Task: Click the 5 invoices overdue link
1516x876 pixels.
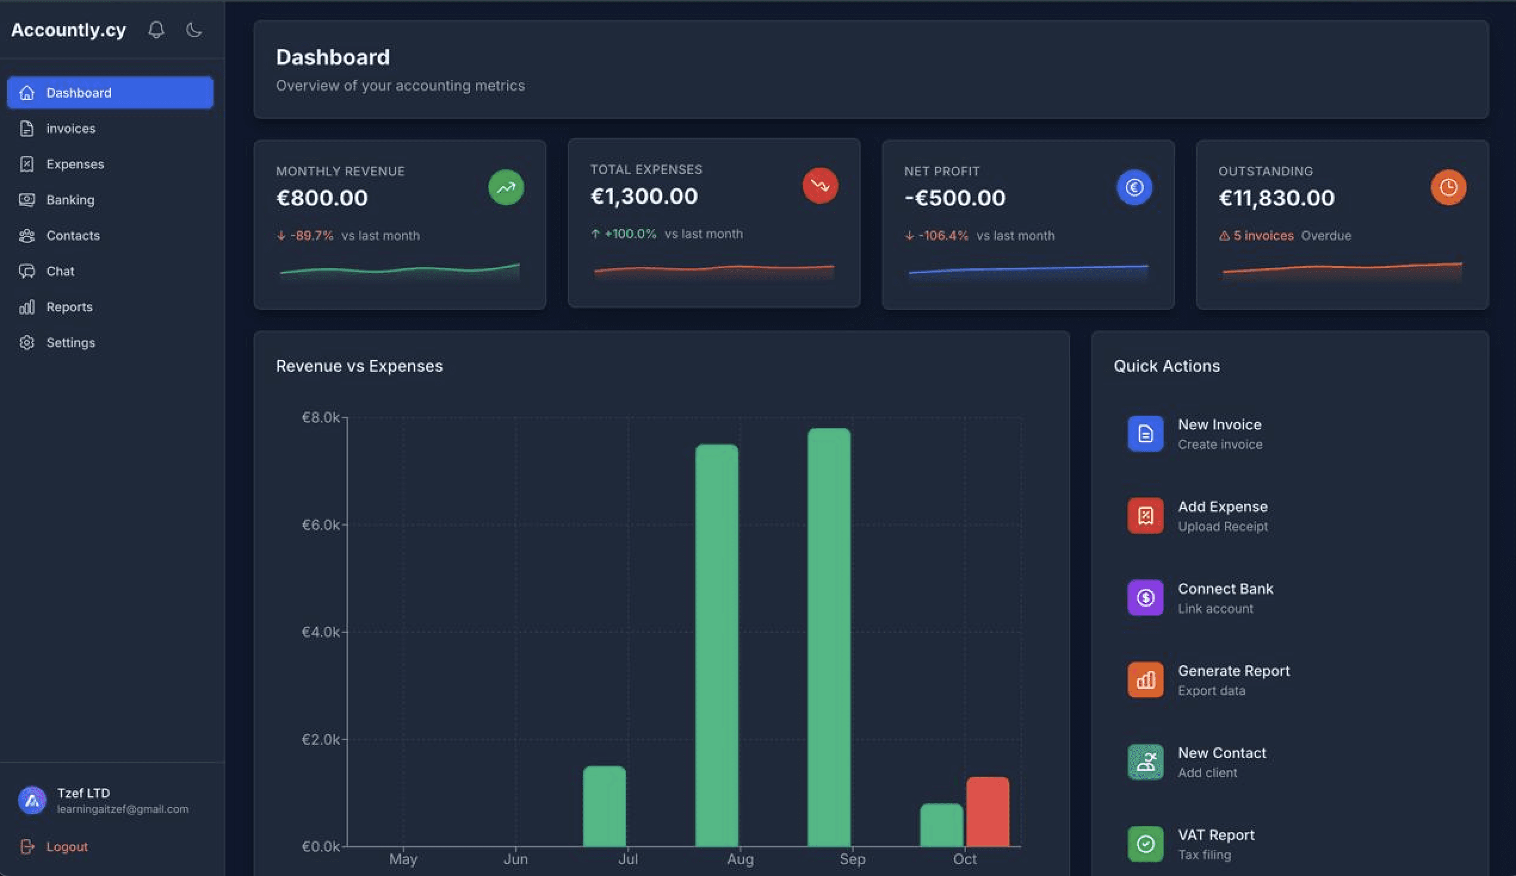Action: [1262, 235]
